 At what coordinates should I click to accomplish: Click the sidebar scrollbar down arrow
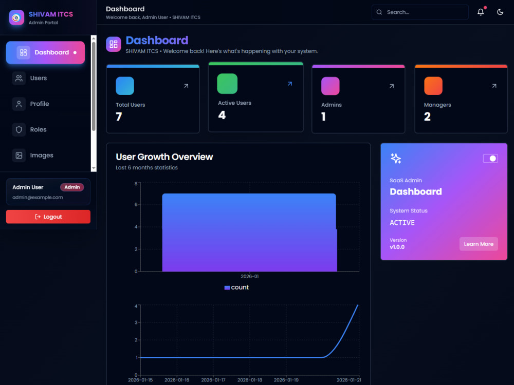pyautogui.click(x=94, y=168)
